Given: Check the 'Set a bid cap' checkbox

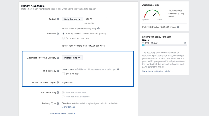Looking at the screenshot, I should [x=63, y=74].
